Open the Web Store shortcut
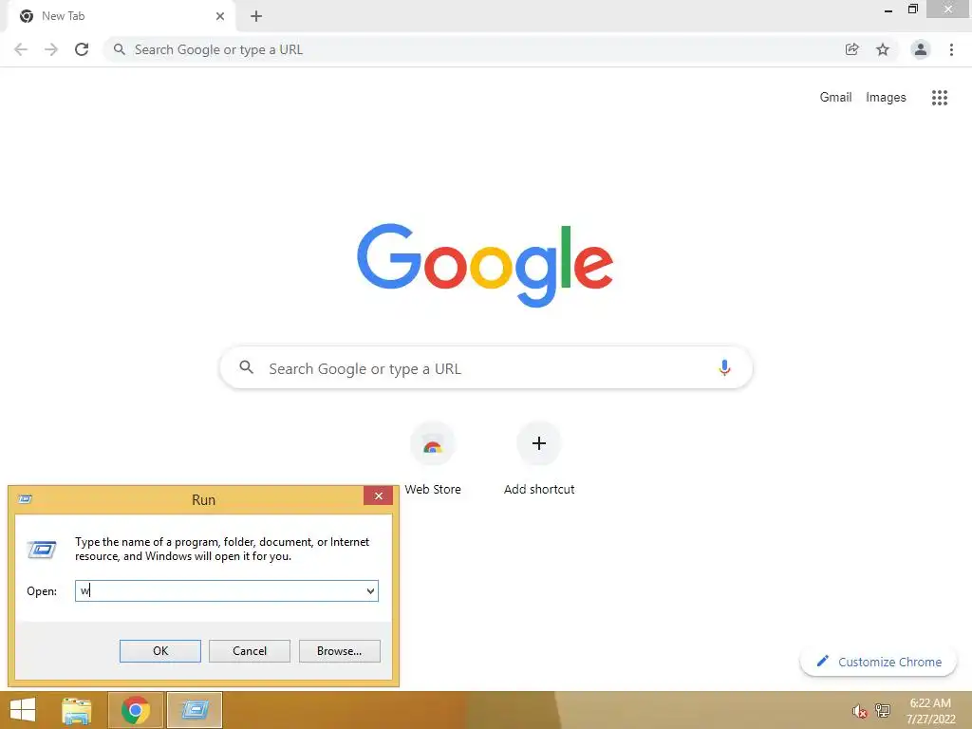This screenshot has height=729, width=972. pyautogui.click(x=433, y=458)
